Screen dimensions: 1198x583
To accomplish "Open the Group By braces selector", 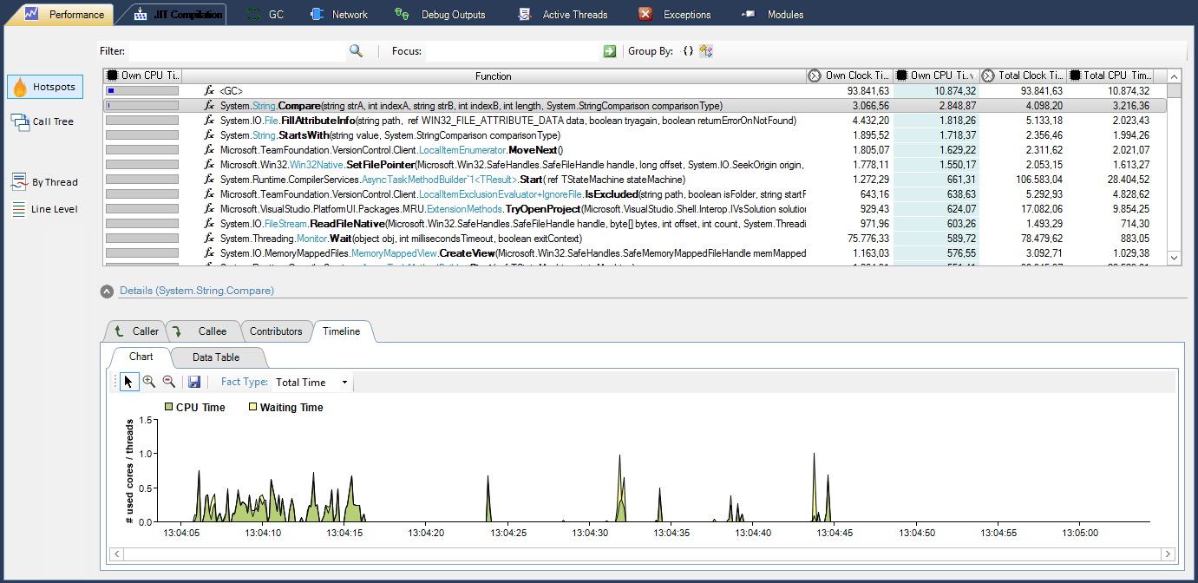I will point(687,51).
